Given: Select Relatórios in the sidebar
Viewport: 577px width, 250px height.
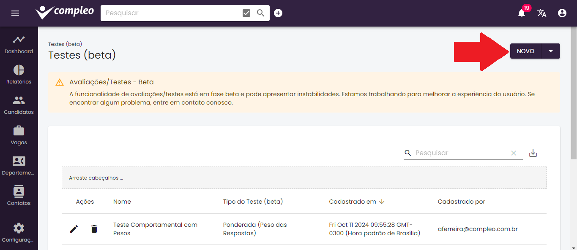Looking at the screenshot, I should coord(19,75).
